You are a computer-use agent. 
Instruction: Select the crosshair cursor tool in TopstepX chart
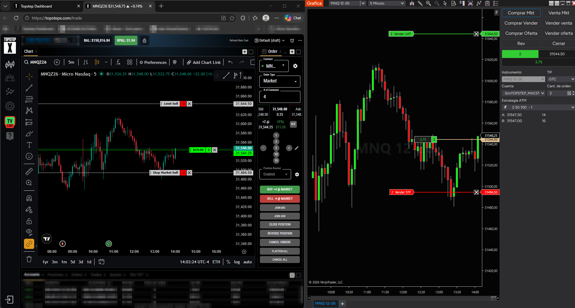[x=29, y=76]
